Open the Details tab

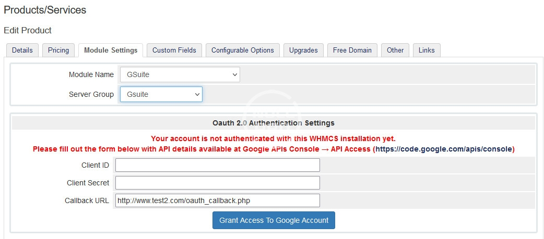tap(22, 50)
